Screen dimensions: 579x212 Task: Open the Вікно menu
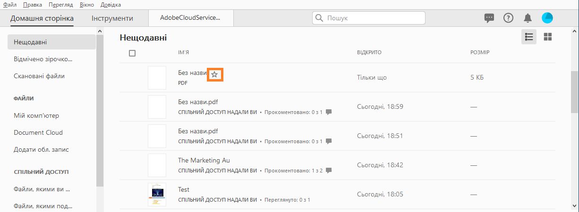87,5
